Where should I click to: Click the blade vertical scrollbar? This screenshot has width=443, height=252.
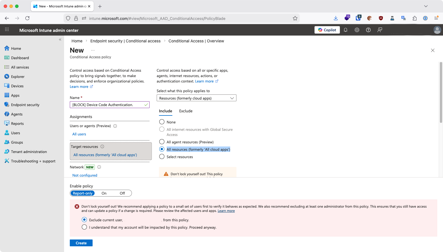441,92
